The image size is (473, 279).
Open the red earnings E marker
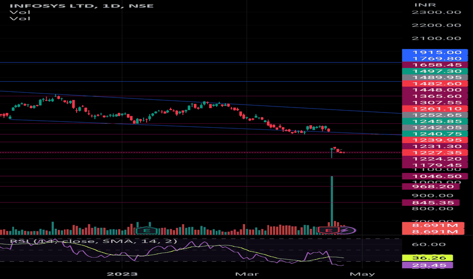coord(329,231)
